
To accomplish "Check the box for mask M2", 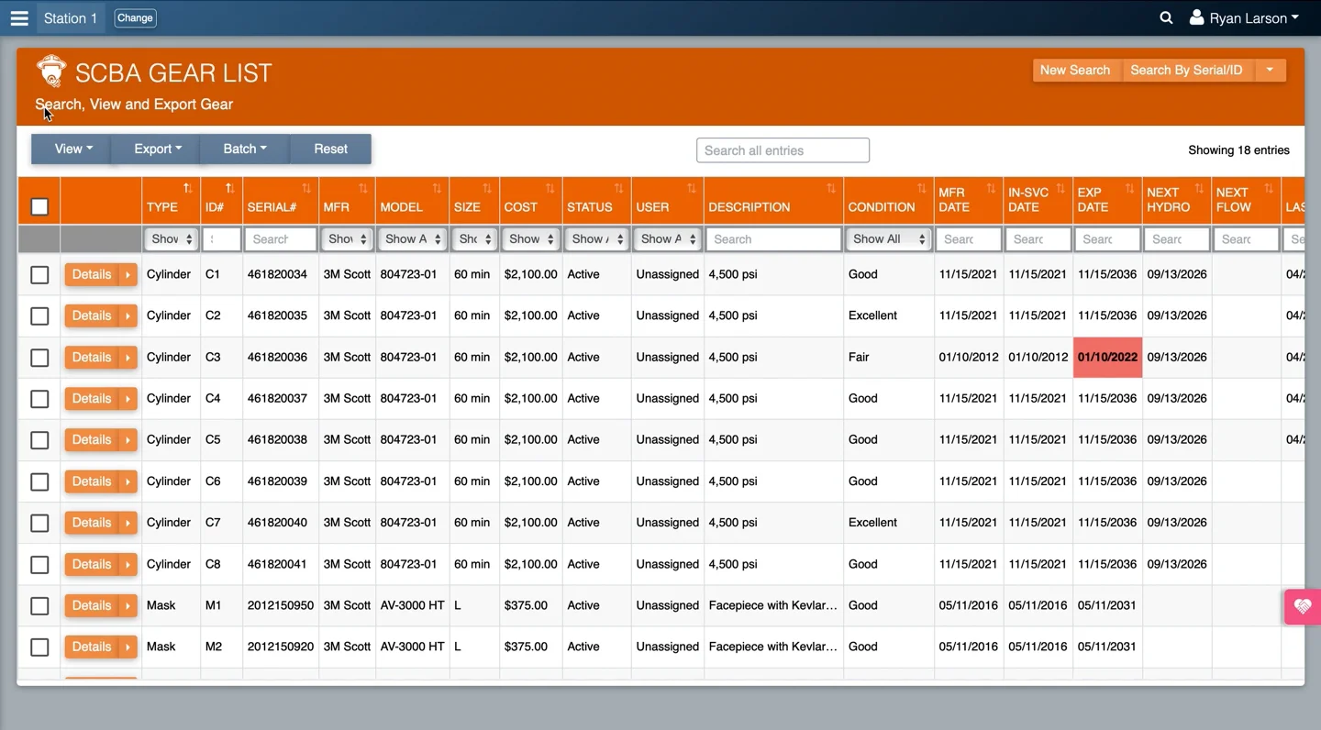I will coord(39,647).
